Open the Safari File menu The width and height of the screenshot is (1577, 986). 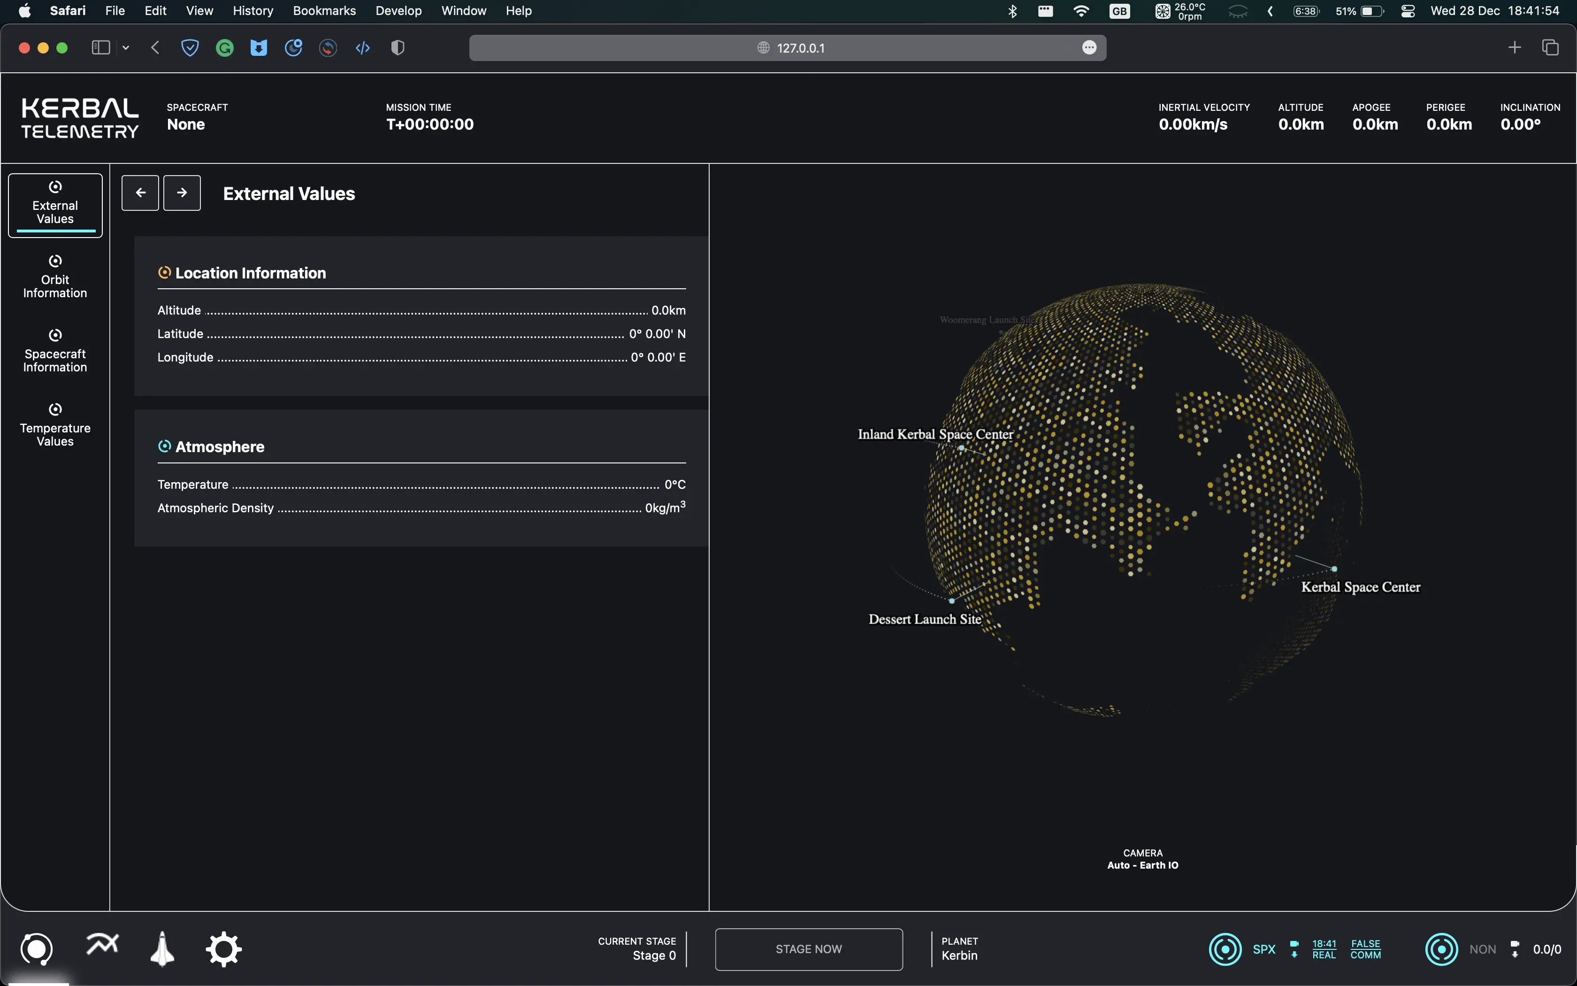pyautogui.click(x=115, y=11)
